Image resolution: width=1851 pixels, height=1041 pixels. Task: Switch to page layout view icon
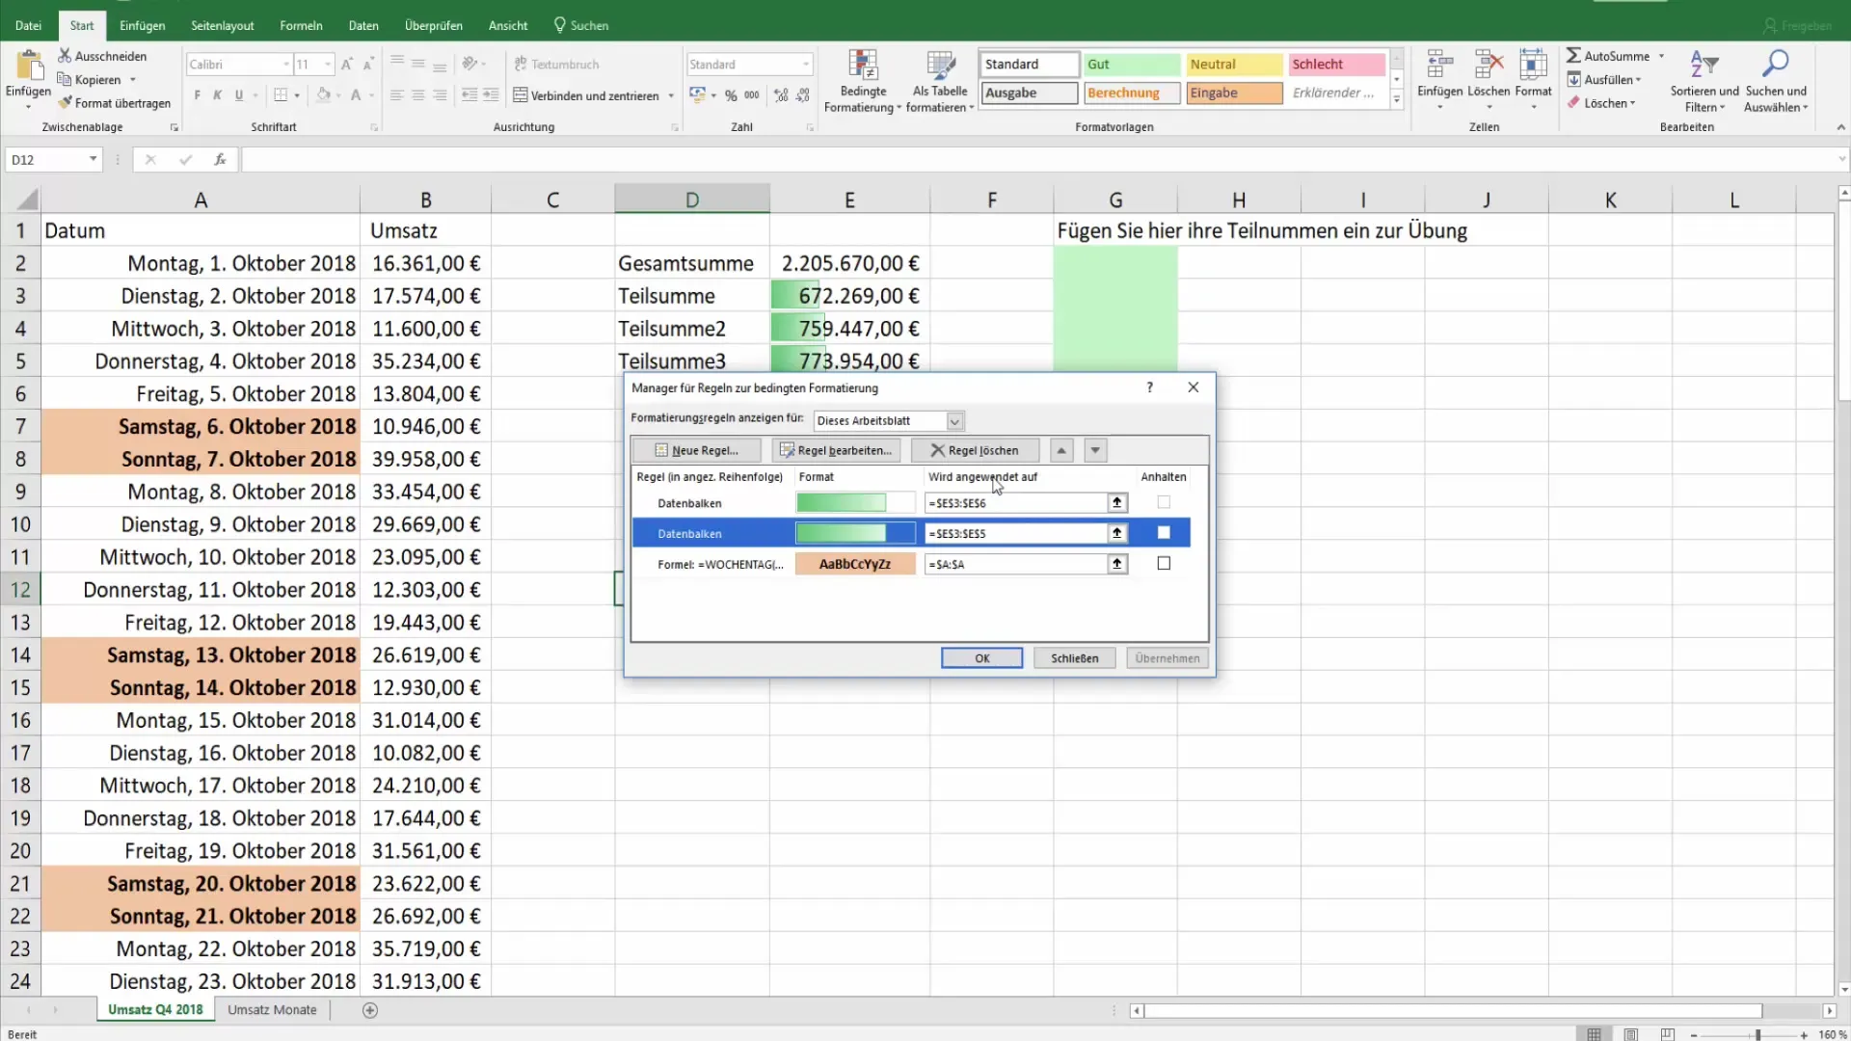[x=1630, y=1034]
